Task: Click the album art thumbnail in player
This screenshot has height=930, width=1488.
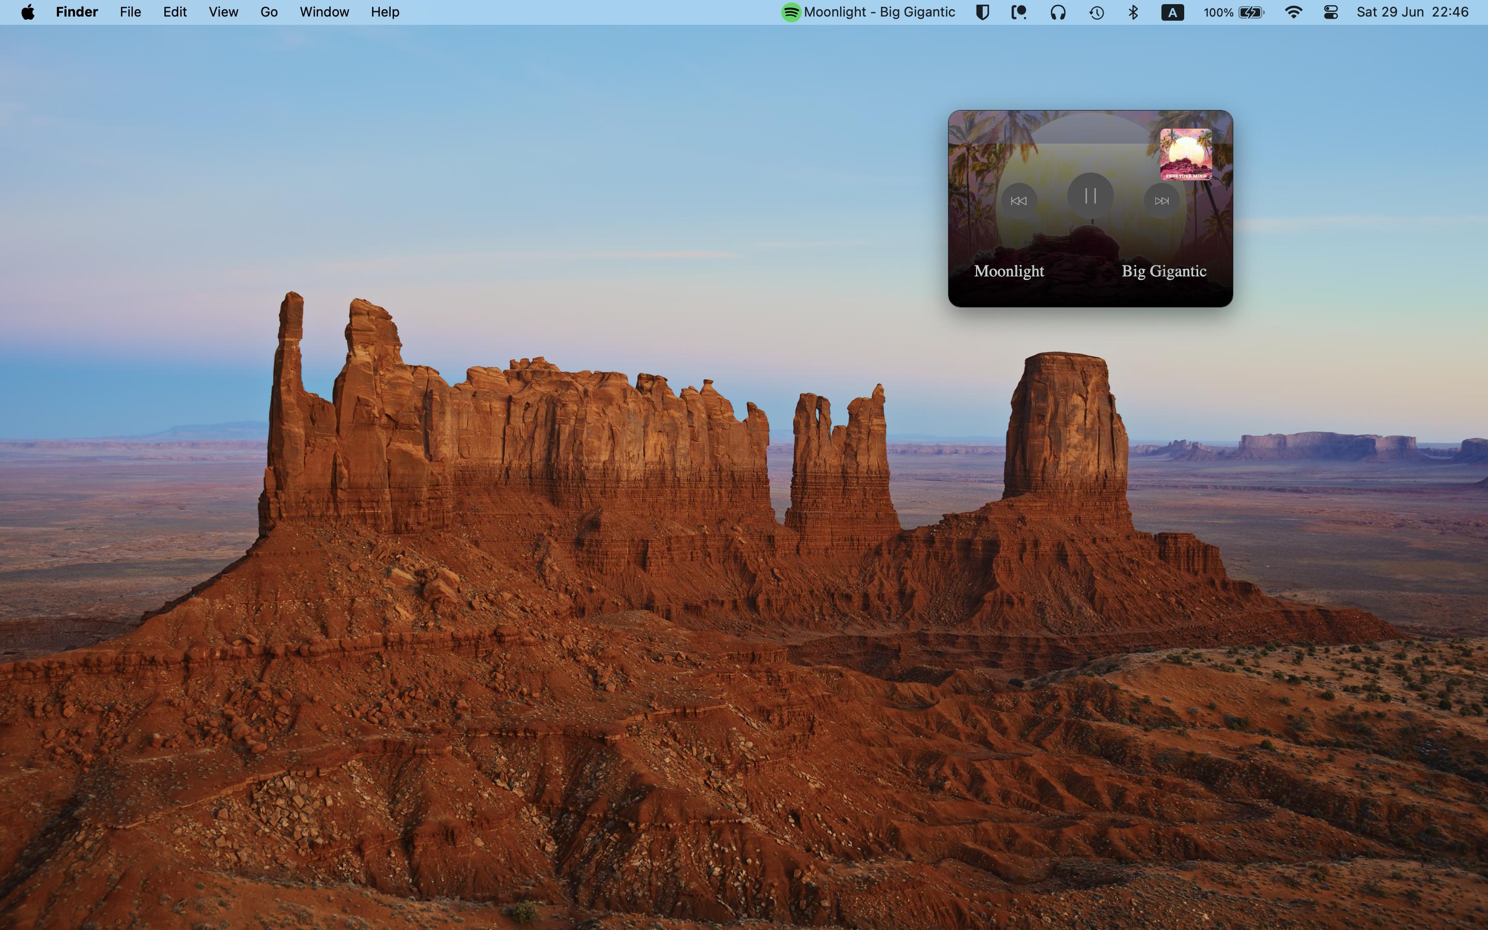Action: click(1185, 154)
